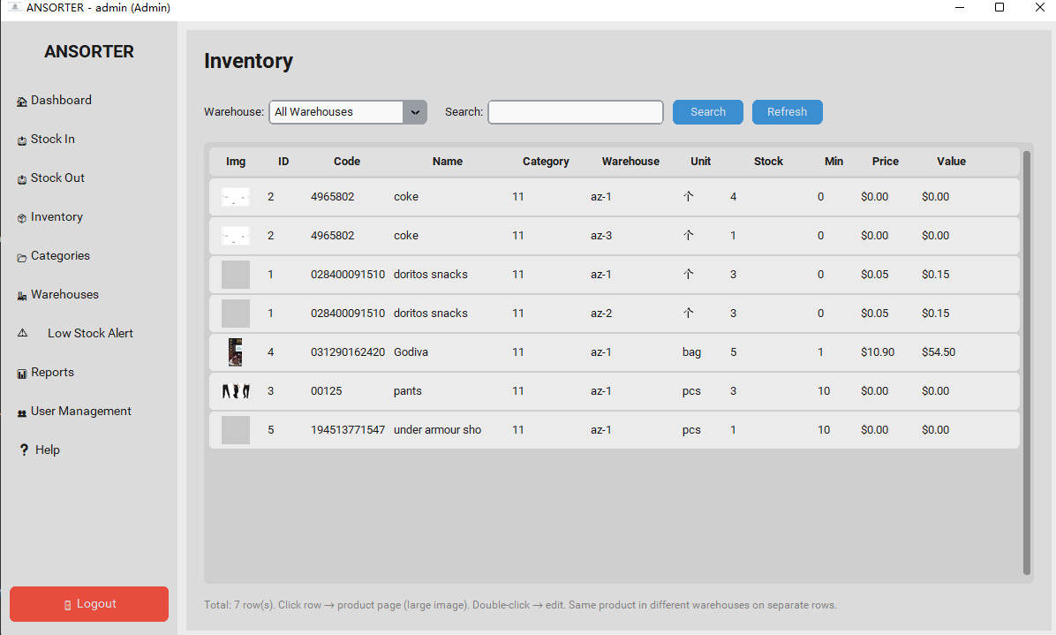Click the Inventory cube icon

click(21, 218)
